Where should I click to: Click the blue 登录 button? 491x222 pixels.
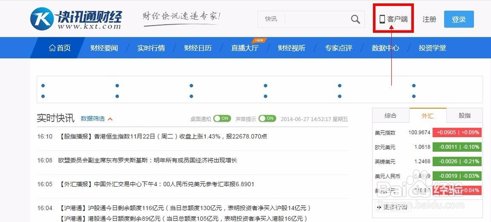(459, 19)
